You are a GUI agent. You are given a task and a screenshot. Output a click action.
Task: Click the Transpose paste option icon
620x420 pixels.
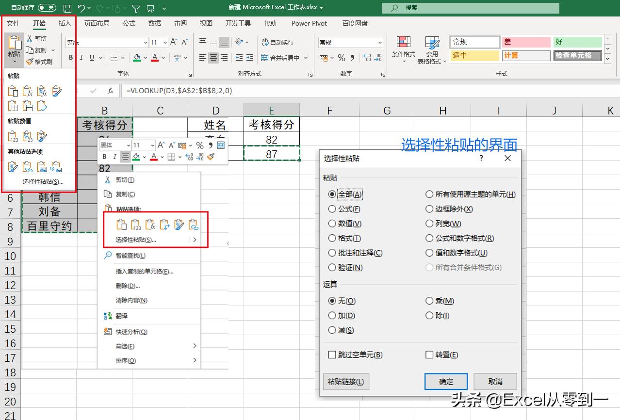[x=164, y=225]
